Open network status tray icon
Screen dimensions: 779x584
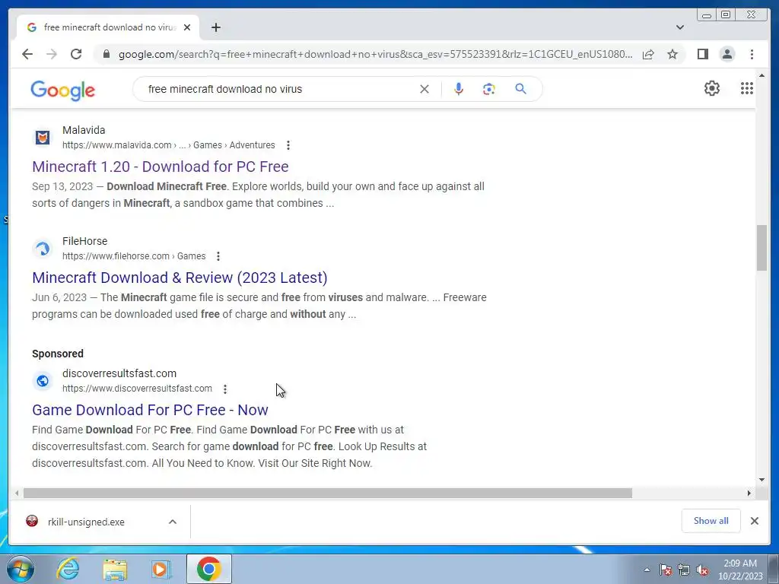684,570
